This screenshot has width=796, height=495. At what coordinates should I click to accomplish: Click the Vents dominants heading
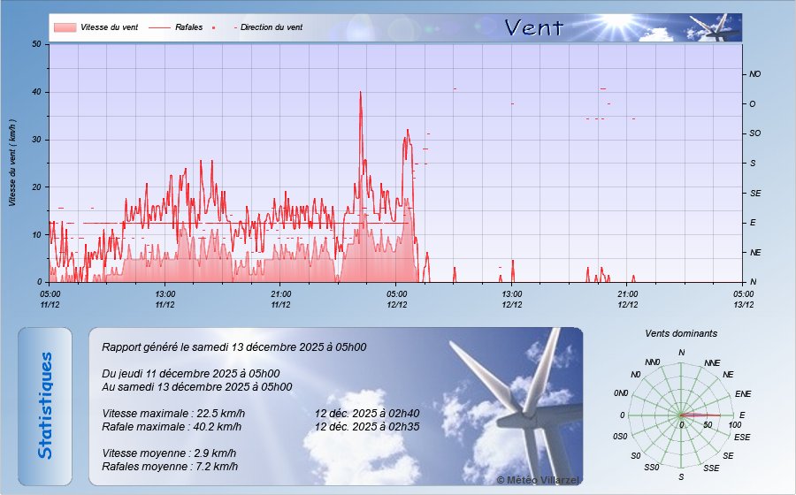[x=681, y=333]
